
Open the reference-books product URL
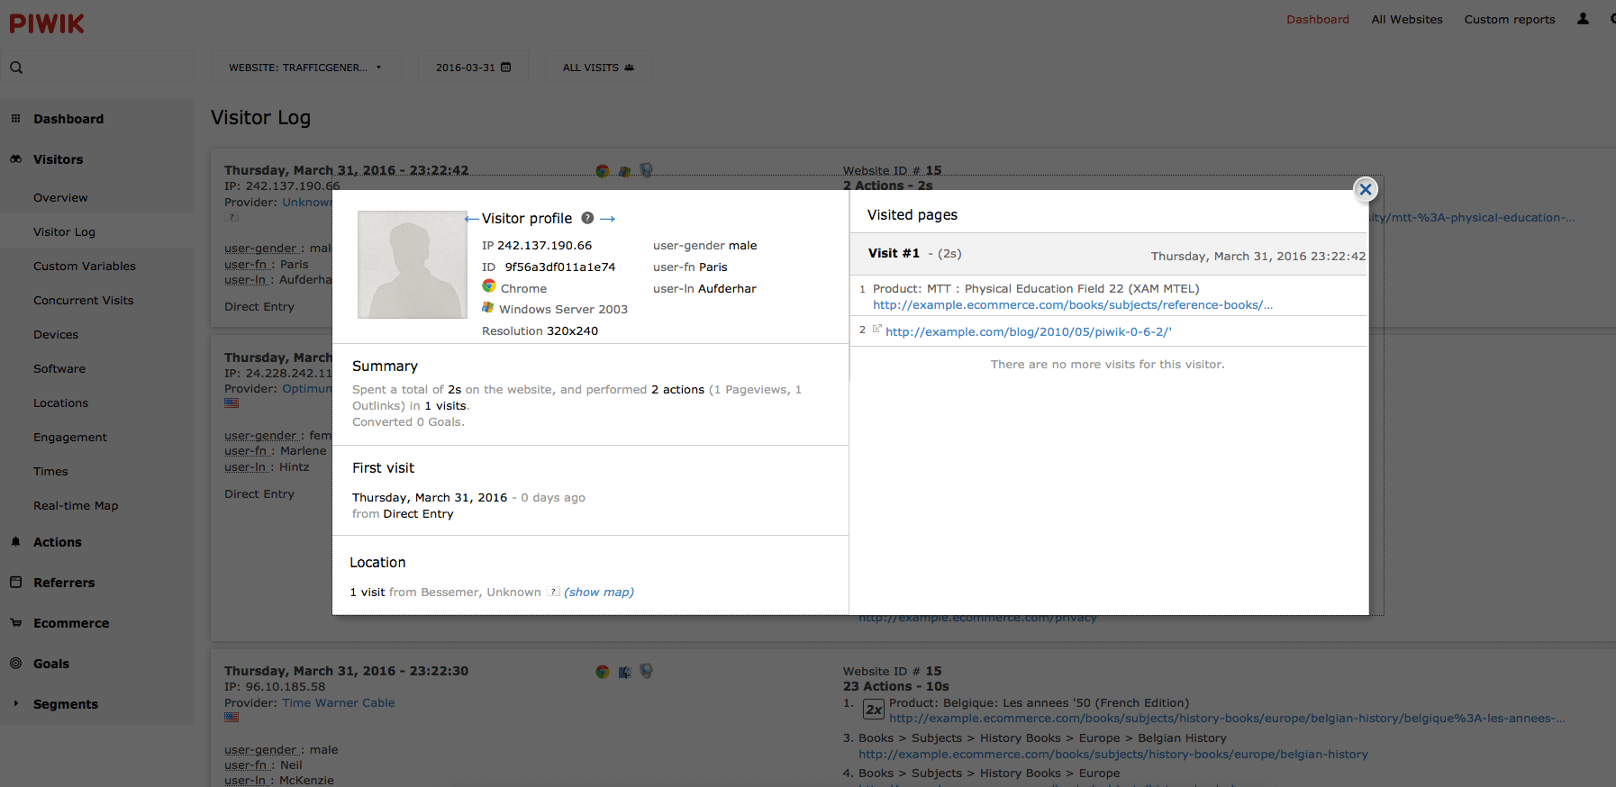point(1073,305)
